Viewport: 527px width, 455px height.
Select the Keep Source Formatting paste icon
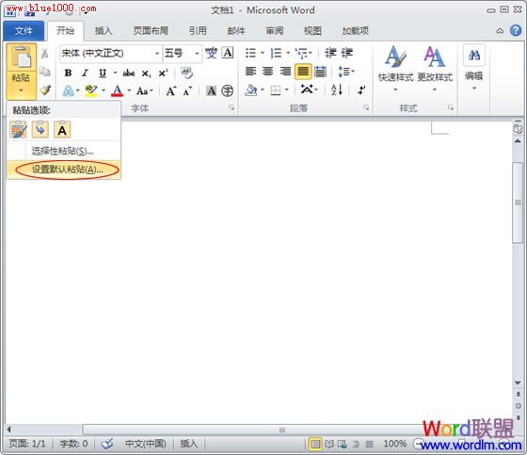(x=18, y=130)
